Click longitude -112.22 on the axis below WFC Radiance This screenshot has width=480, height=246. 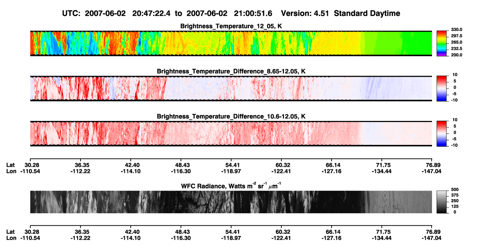click(80, 238)
